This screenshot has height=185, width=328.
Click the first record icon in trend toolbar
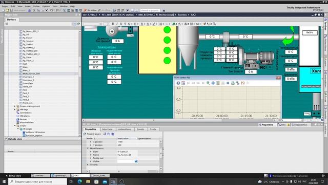(188, 83)
